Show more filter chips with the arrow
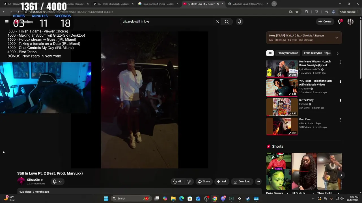Viewport: 362px width, 203px height. click(337, 53)
